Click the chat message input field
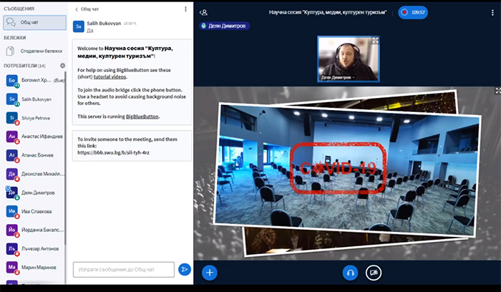 point(124,270)
